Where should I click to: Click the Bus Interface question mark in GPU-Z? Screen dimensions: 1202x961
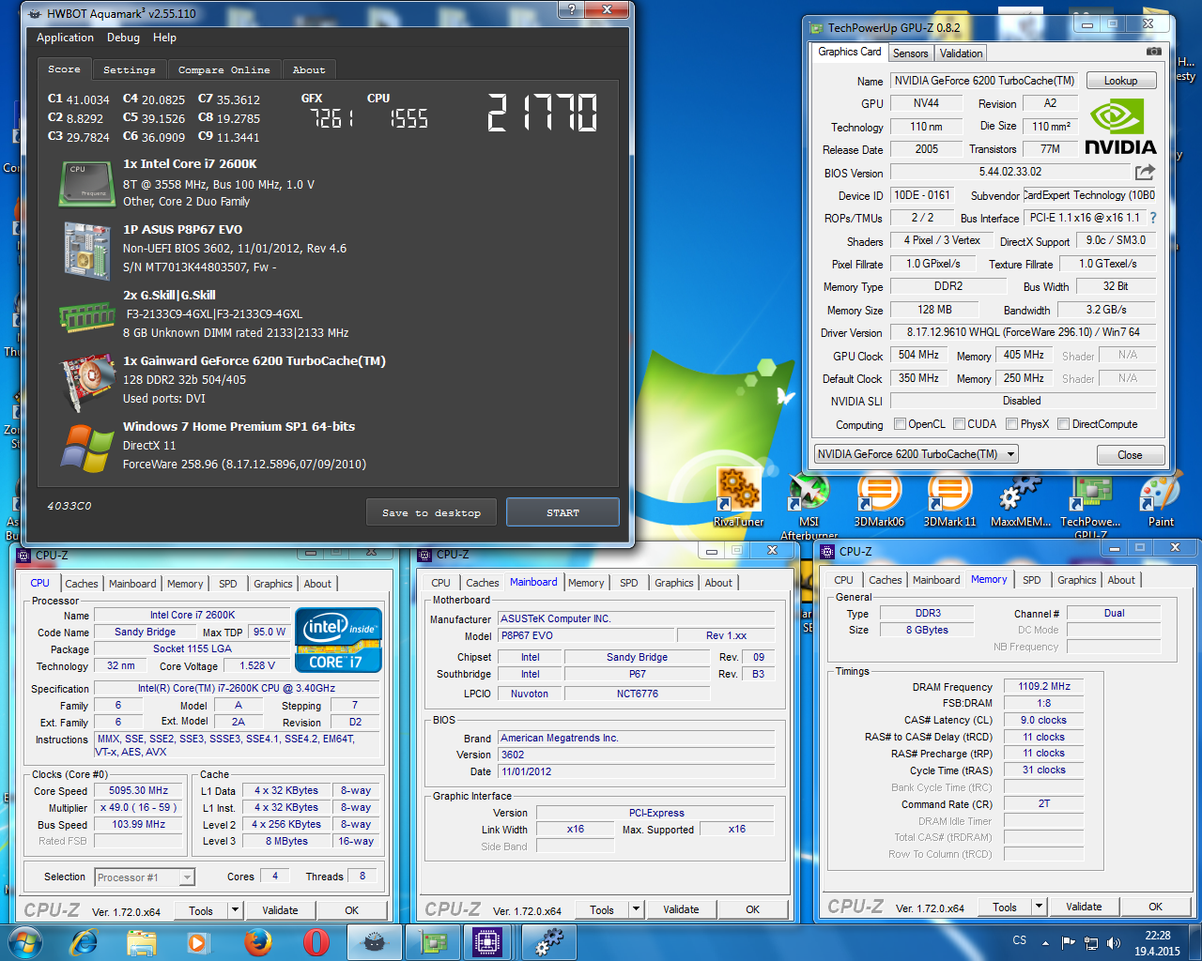(1153, 218)
